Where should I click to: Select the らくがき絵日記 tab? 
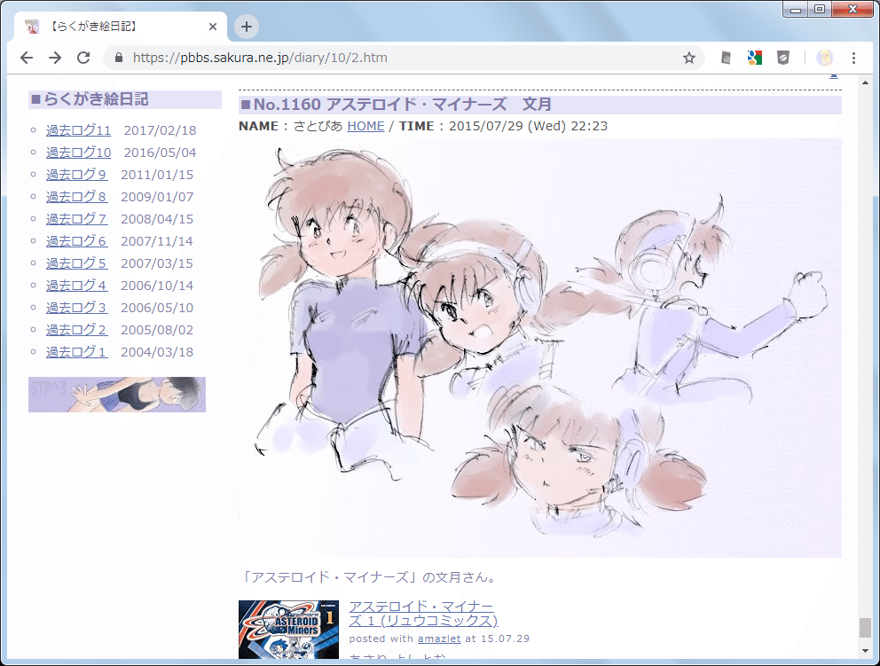(118, 27)
